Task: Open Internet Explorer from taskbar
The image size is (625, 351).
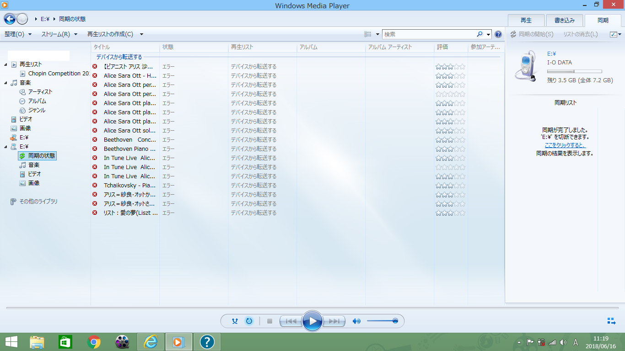Action: pyautogui.click(x=151, y=342)
